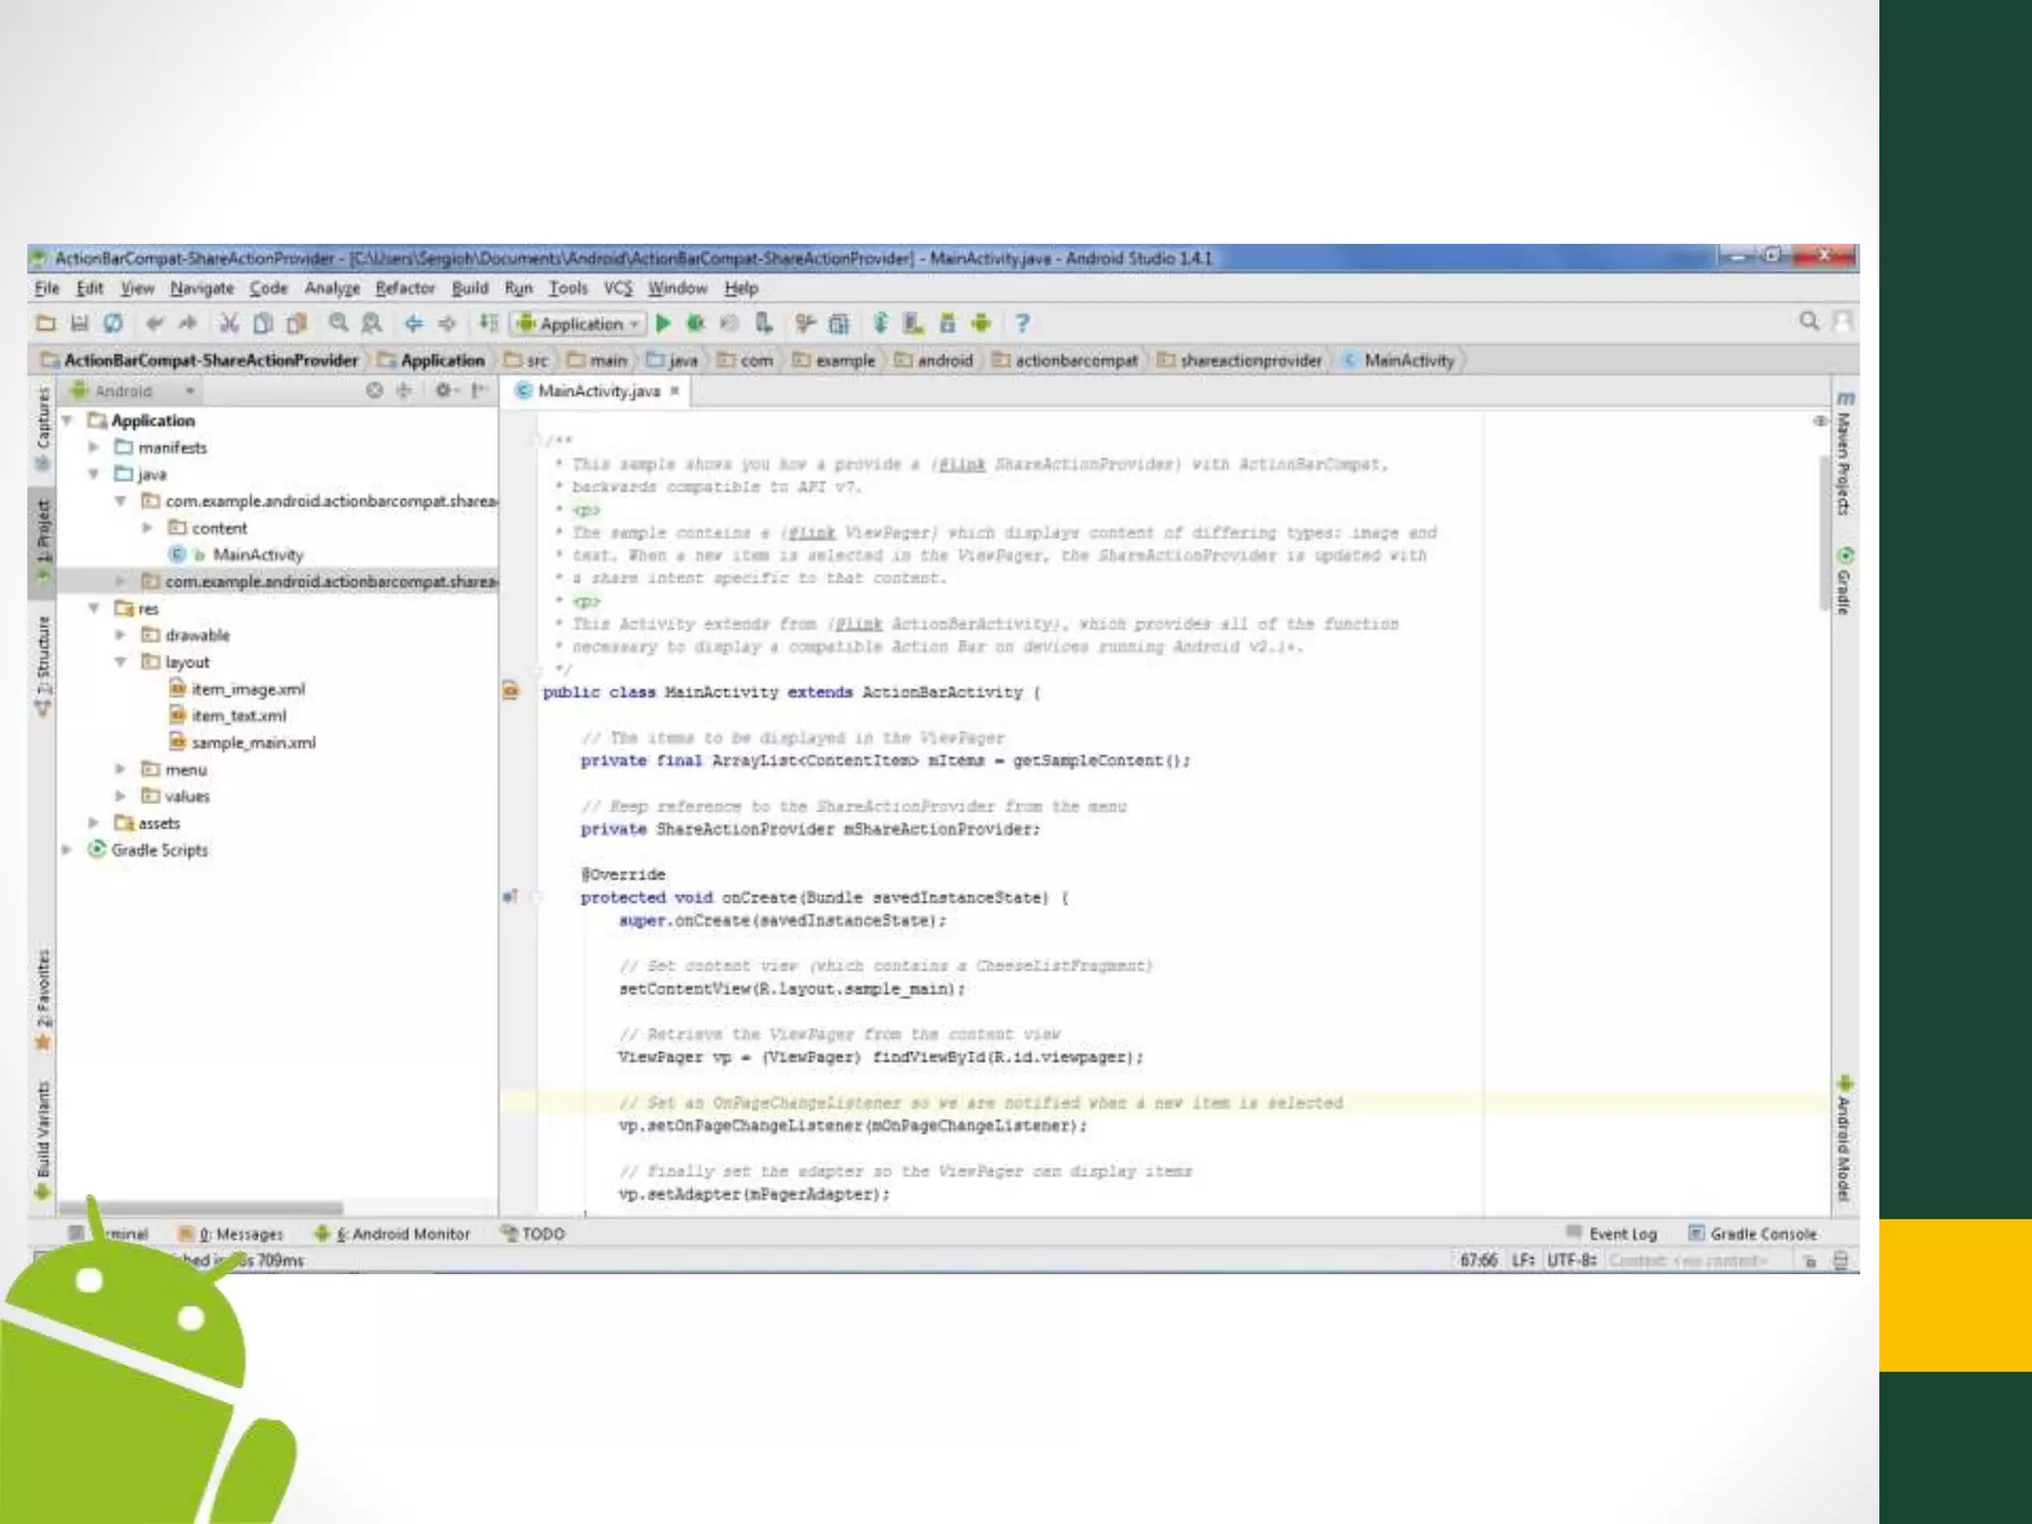Click the Find magnifier icon in toolbar
Viewport: 2032px width, 1524px height.
pos(338,323)
